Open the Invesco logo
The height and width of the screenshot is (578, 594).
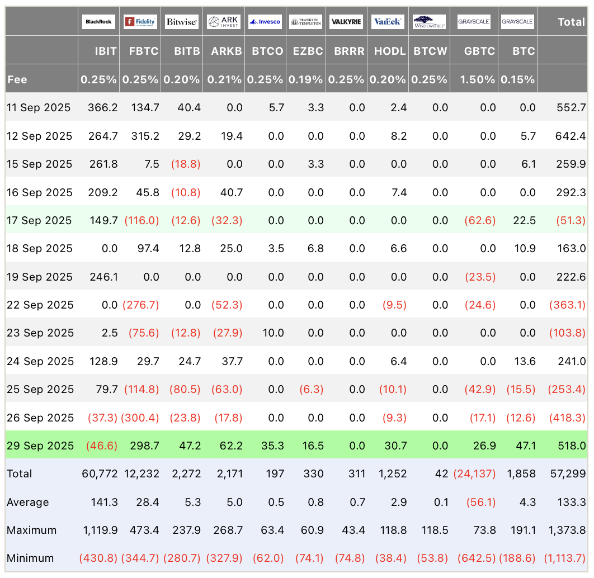265,22
